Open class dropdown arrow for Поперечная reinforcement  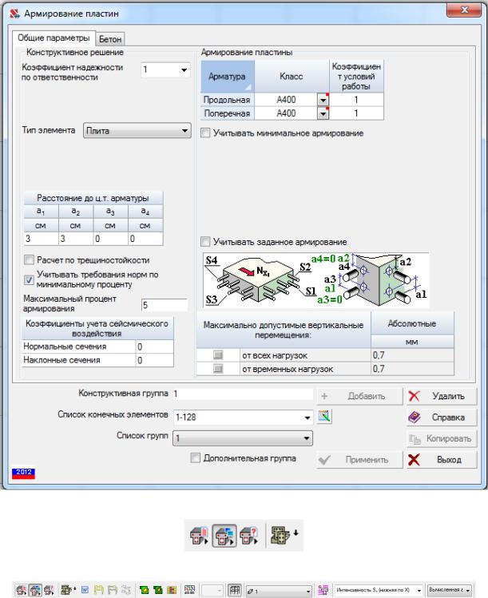323,113
